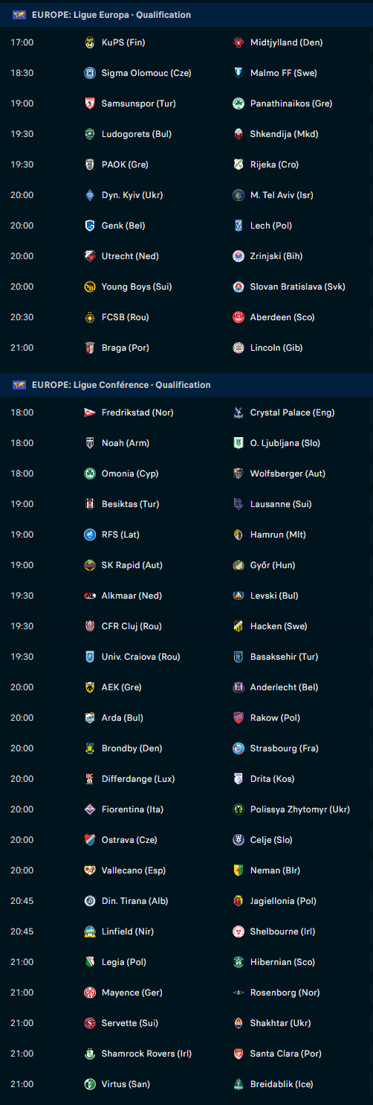373x1105 pixels.
Task: Click the Aberdeen (Sco) red crest
Action: (239, 317)
